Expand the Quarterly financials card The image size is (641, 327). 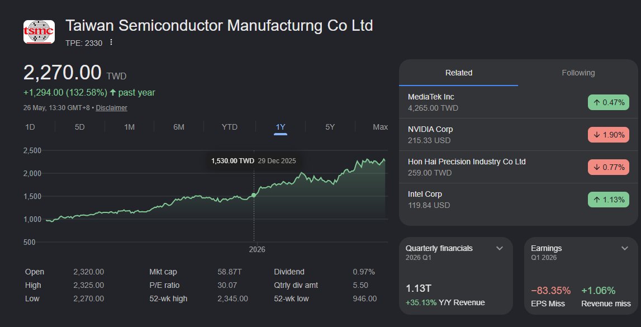coord(499,249)
